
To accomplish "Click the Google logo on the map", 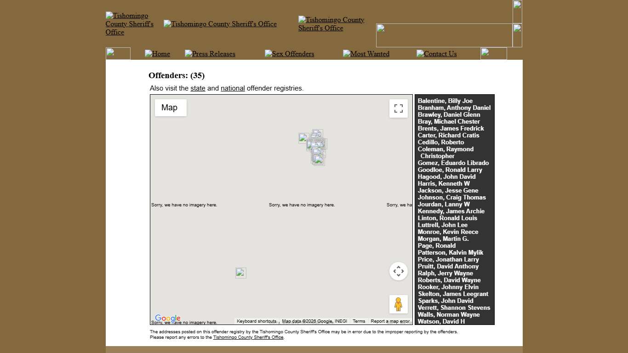I will (167, 318).
